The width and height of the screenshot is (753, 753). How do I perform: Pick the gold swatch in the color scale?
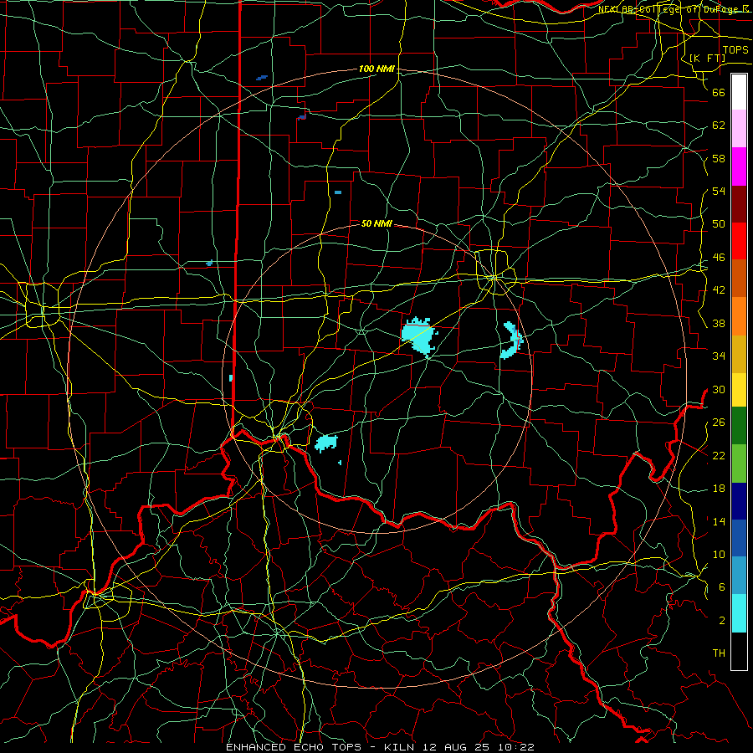[x=739, y=354]
